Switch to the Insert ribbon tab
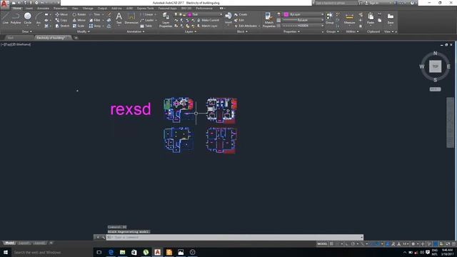Viewport: 457px width, 257px height. click(x=29, y=9)
